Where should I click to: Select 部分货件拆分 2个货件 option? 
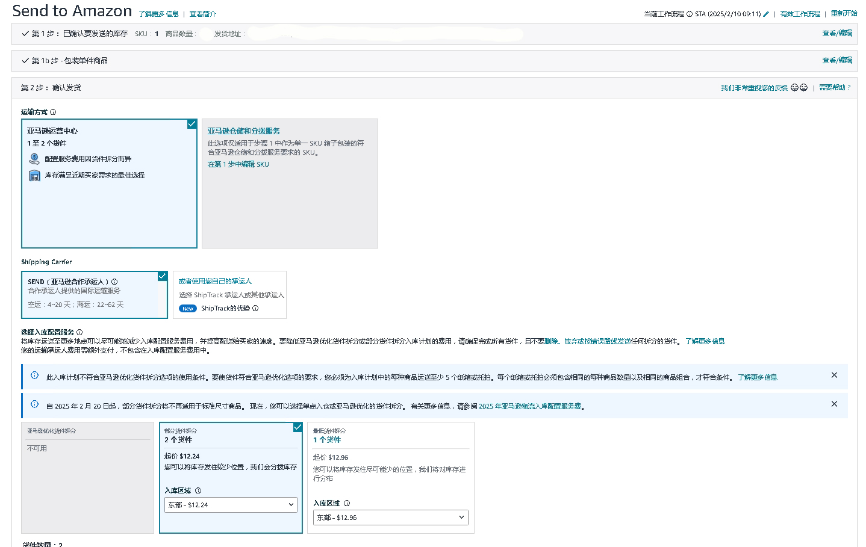(x=231, y=478)
